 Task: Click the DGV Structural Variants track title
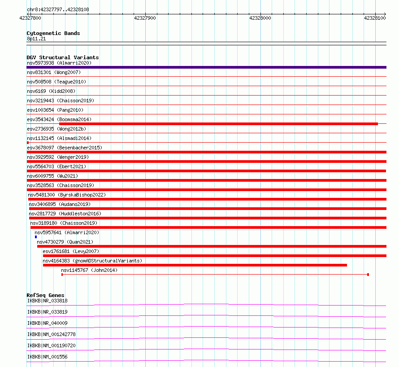coord(63,57)
